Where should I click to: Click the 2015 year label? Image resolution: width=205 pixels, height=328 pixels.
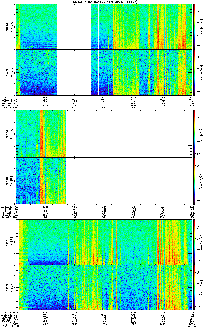click(4, 326)
